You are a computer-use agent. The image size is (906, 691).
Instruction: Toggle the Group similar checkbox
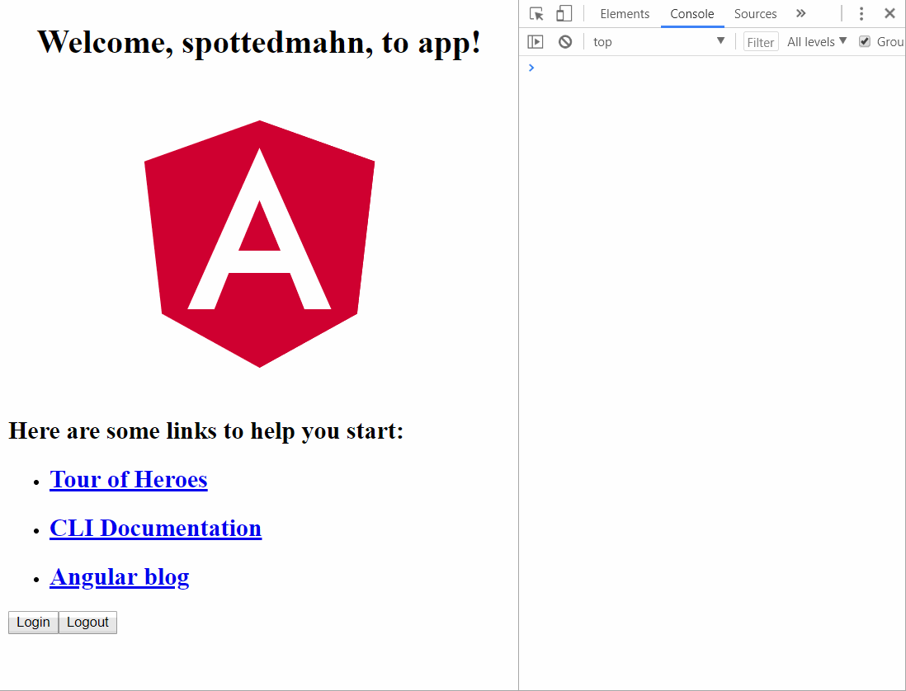(x=865, y=41)
